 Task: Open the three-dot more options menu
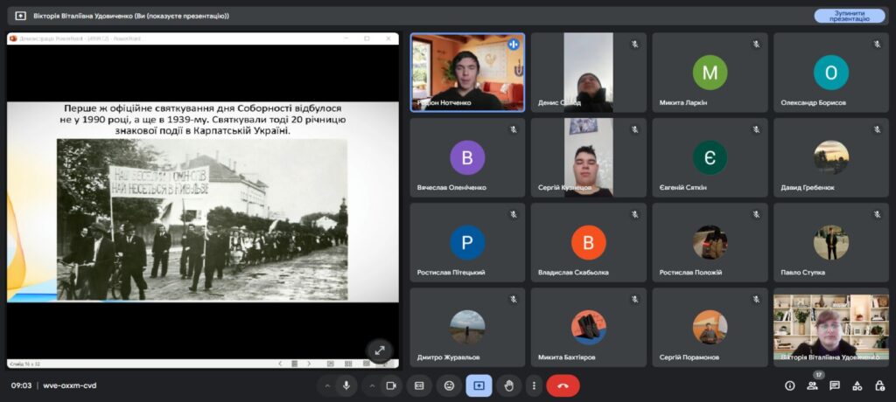pos(533,385)
